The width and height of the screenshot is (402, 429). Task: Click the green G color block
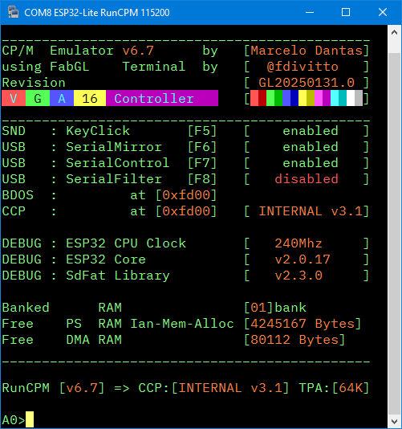(38, 98)
